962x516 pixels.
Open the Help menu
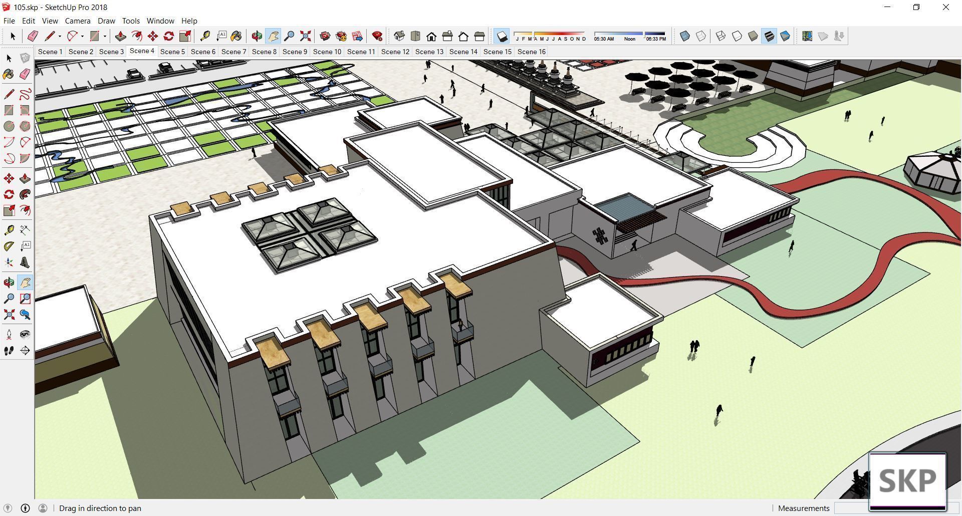tap(189, 21)
